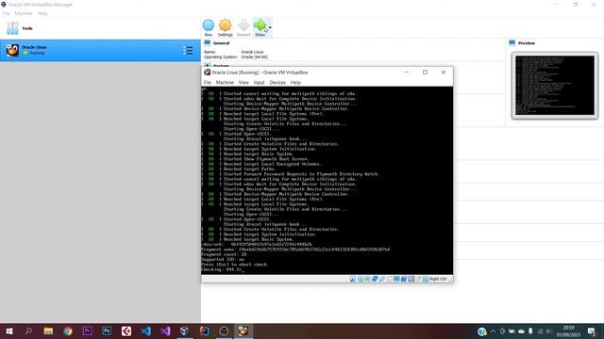
Task: Open Adobe Premiere Pro from taskbar
Action: [87, 331]
